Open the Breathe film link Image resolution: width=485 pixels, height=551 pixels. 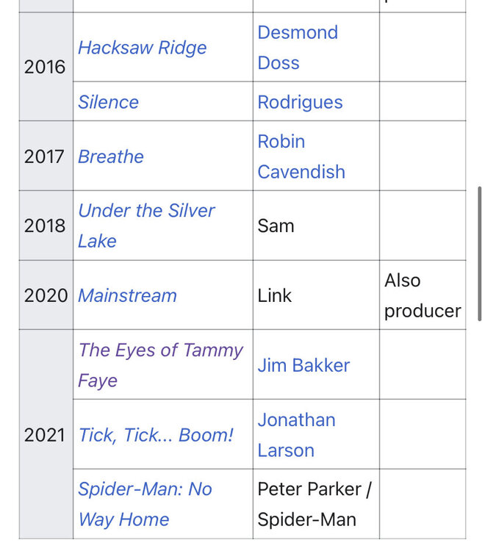(x=111, y=156)
